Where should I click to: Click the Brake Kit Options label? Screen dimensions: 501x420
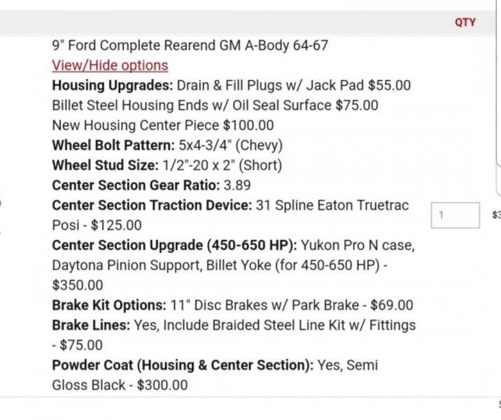point(109,305)
